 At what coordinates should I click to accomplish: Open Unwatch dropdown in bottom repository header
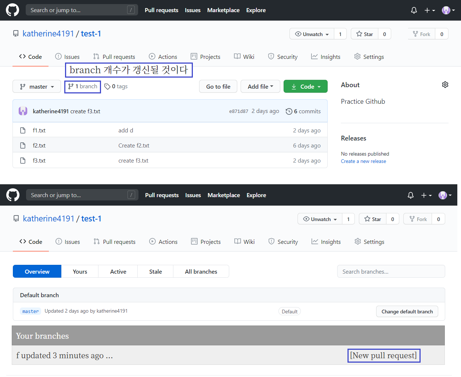[320, 219]
